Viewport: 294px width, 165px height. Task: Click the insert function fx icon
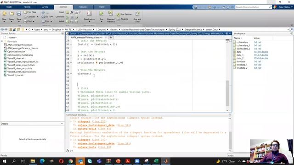pyautogui.click(x=72, y=12)
